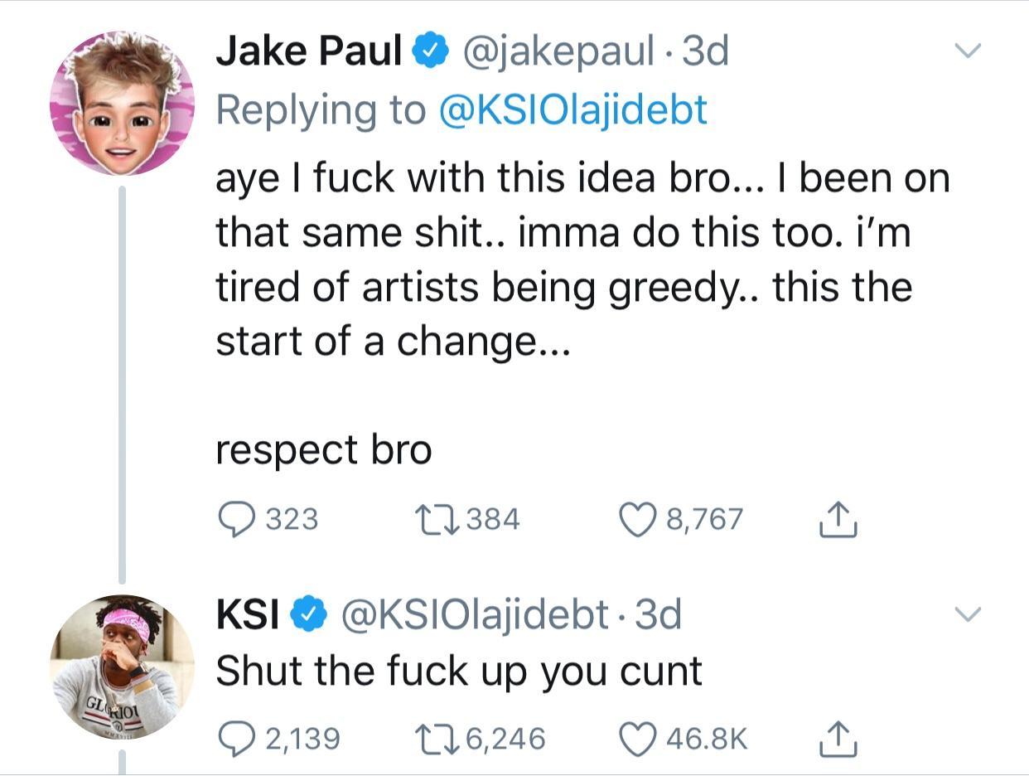
Task: Open Jake Paul's profile picture
Action: (x=122, y=104)
